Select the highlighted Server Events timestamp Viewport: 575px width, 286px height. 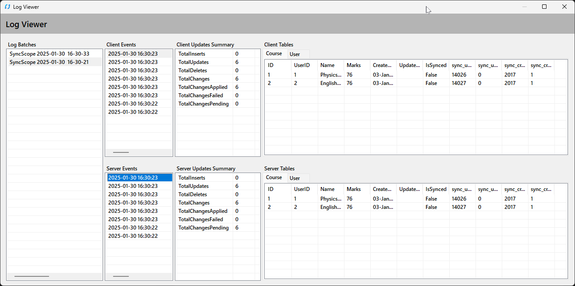coord(131,177)
